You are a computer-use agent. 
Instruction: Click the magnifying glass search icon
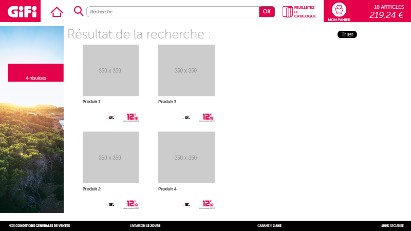pyautogui.click(x=79, y=11)
